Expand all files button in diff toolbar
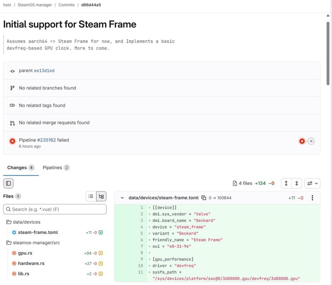 click(286, 183)
